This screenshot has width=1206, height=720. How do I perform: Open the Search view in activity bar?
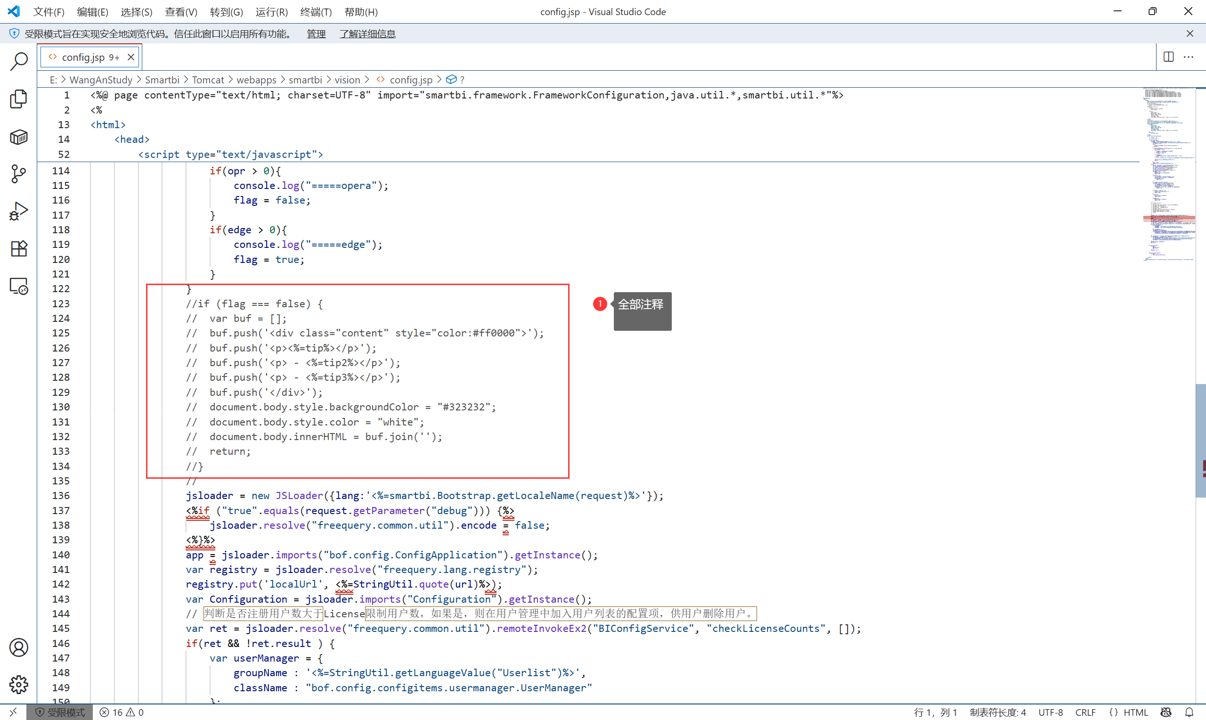click(18, 62)
